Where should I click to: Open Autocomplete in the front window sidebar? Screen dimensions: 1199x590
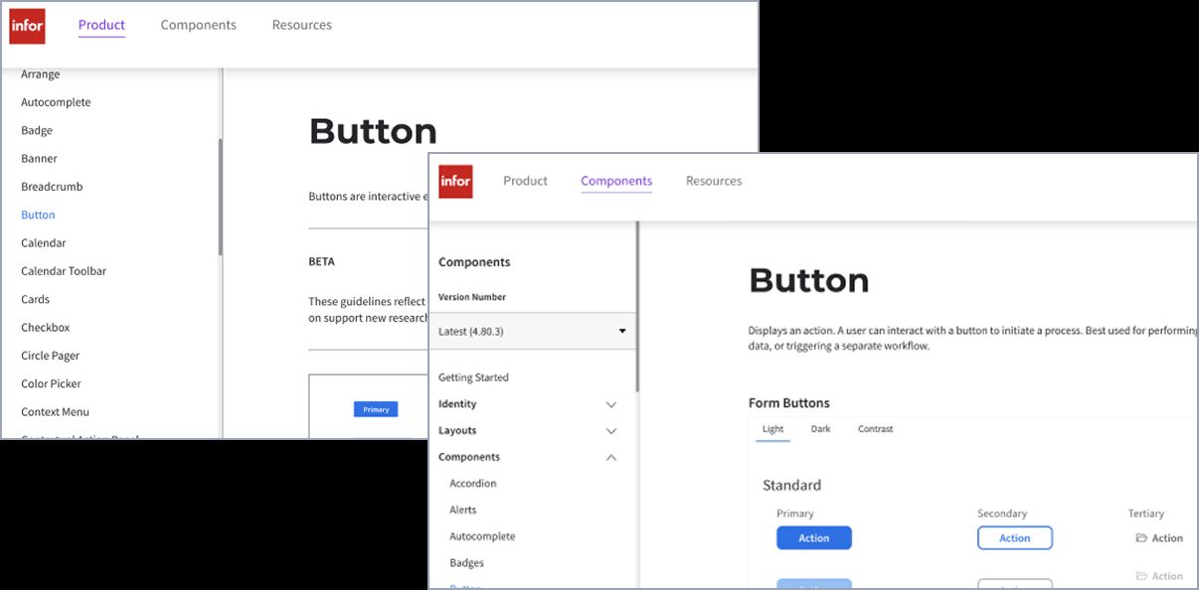pyautogui.click(x=482, y=536)
